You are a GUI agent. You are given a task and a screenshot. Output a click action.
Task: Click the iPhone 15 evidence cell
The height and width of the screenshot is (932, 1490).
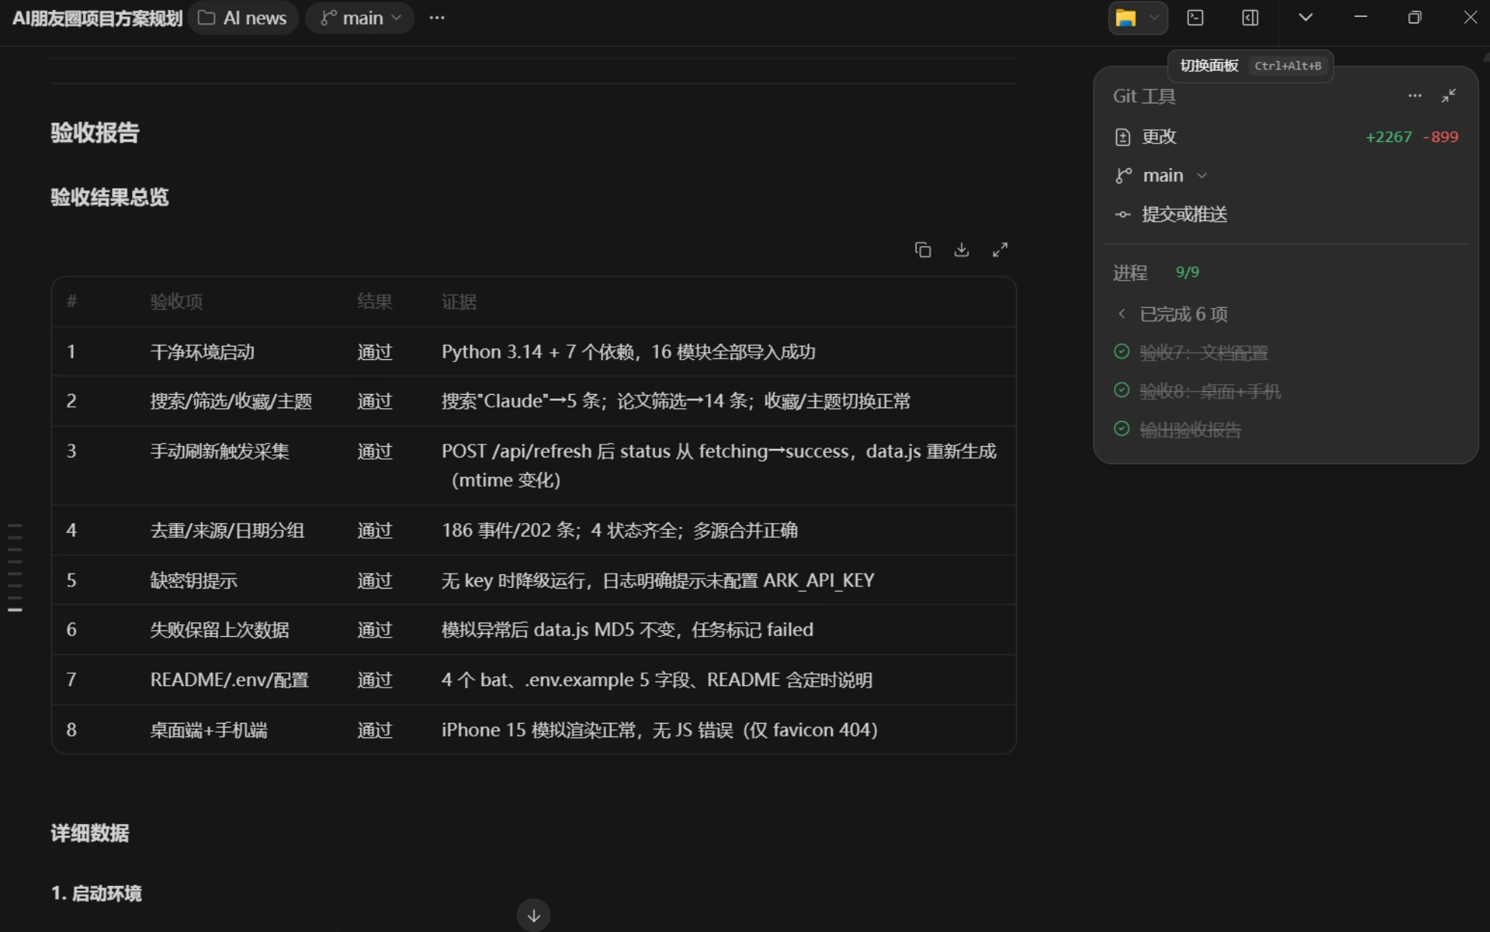click(x=660, y=730)
